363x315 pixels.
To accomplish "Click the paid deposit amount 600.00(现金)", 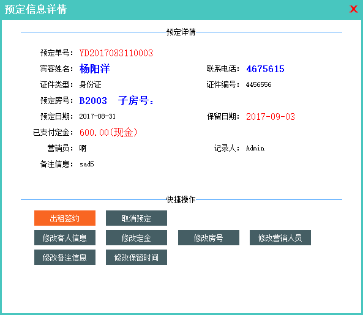I will (x=108, y=133).
